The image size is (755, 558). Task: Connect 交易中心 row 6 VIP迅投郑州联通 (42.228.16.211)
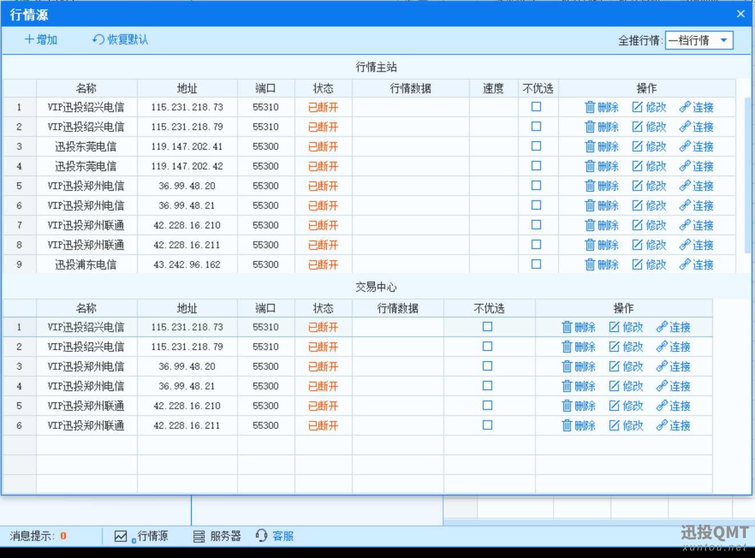click(x=673, y=426)
